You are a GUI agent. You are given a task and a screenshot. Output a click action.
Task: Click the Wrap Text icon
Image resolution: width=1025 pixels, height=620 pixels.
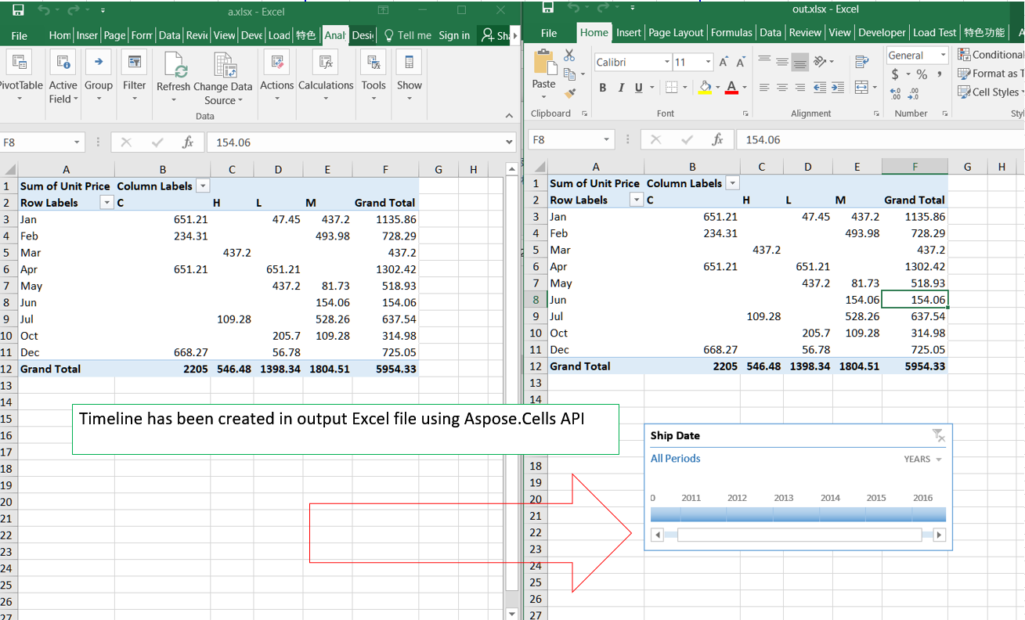point(861,62)
